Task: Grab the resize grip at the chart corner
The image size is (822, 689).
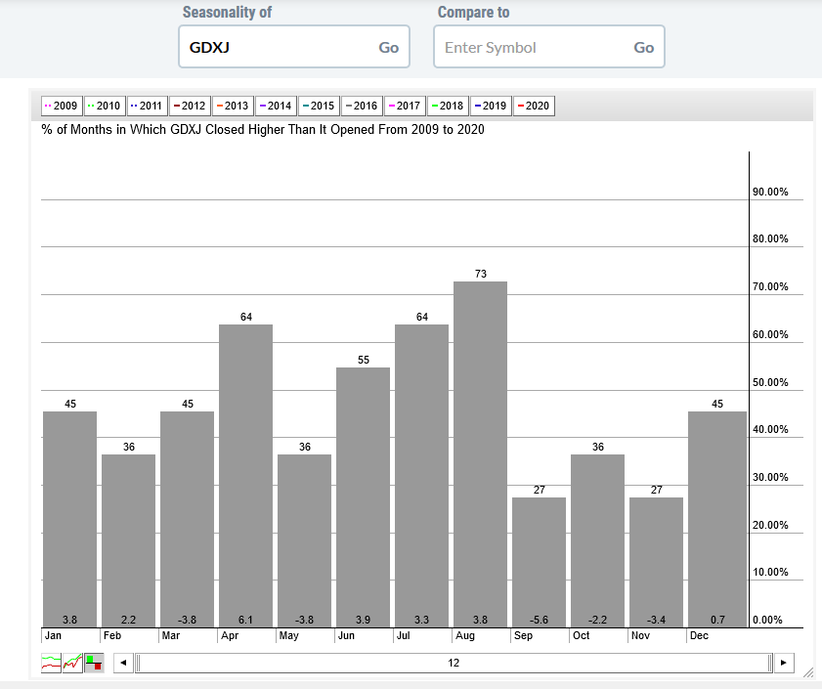Action: 808,671
